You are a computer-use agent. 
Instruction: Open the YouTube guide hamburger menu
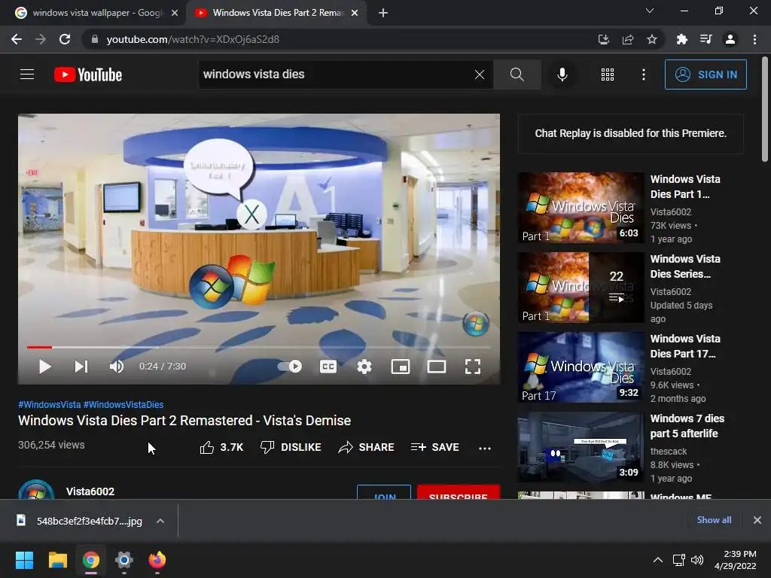pyautogui.click(x=27, y=75)
